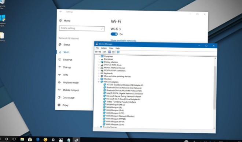Select WAN Miniport (SSTP)
Image resolution: width=242 pixels, height=142 pixels.
115,124
